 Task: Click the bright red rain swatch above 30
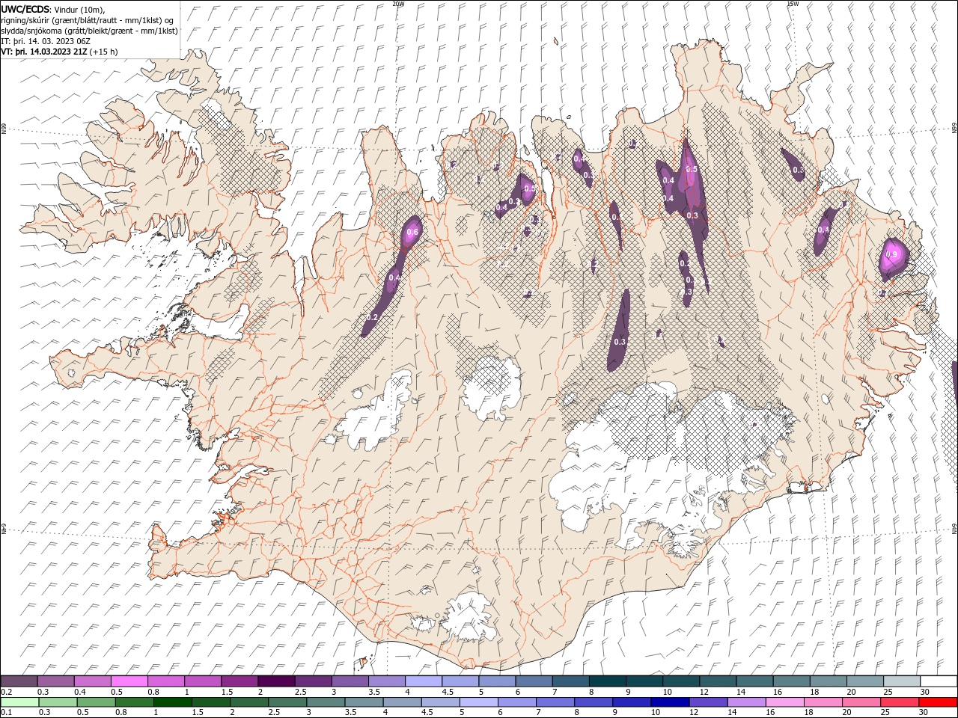click(938, 702)
